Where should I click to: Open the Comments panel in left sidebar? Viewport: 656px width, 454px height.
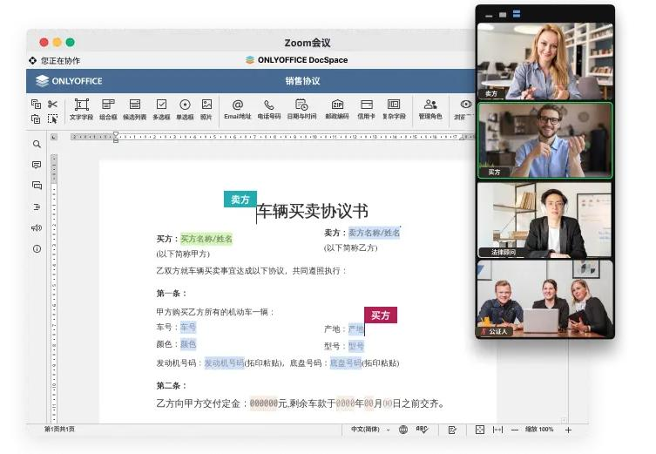point(37,165)
